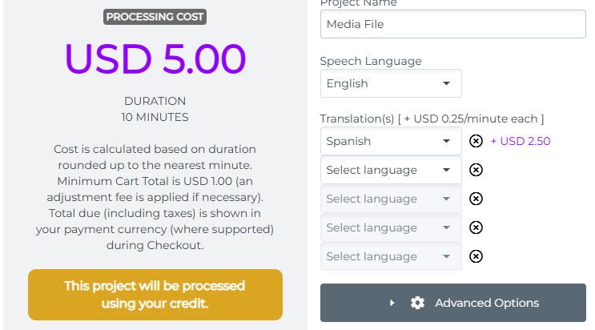Screen dimensions: 595x330
Task: Click the 10 MINUTES duration text
Action: point(155,117)
